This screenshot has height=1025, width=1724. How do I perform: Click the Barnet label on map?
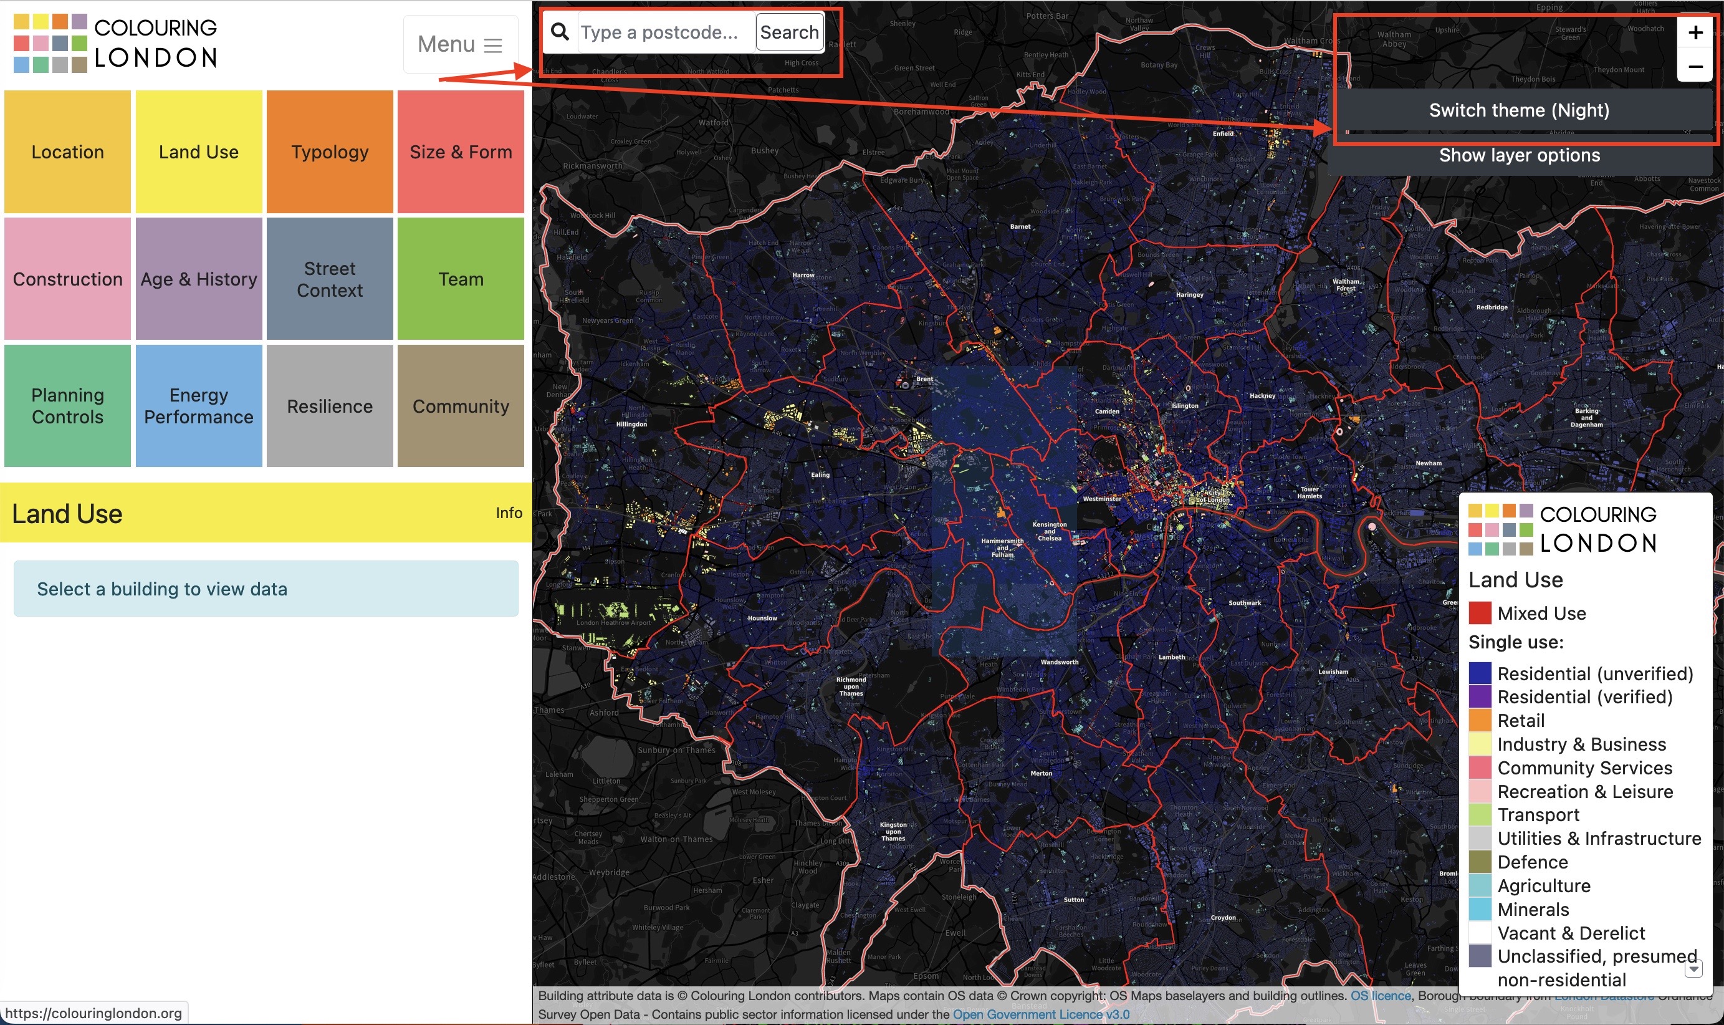pyautogui.click(x=1020, y=226)
